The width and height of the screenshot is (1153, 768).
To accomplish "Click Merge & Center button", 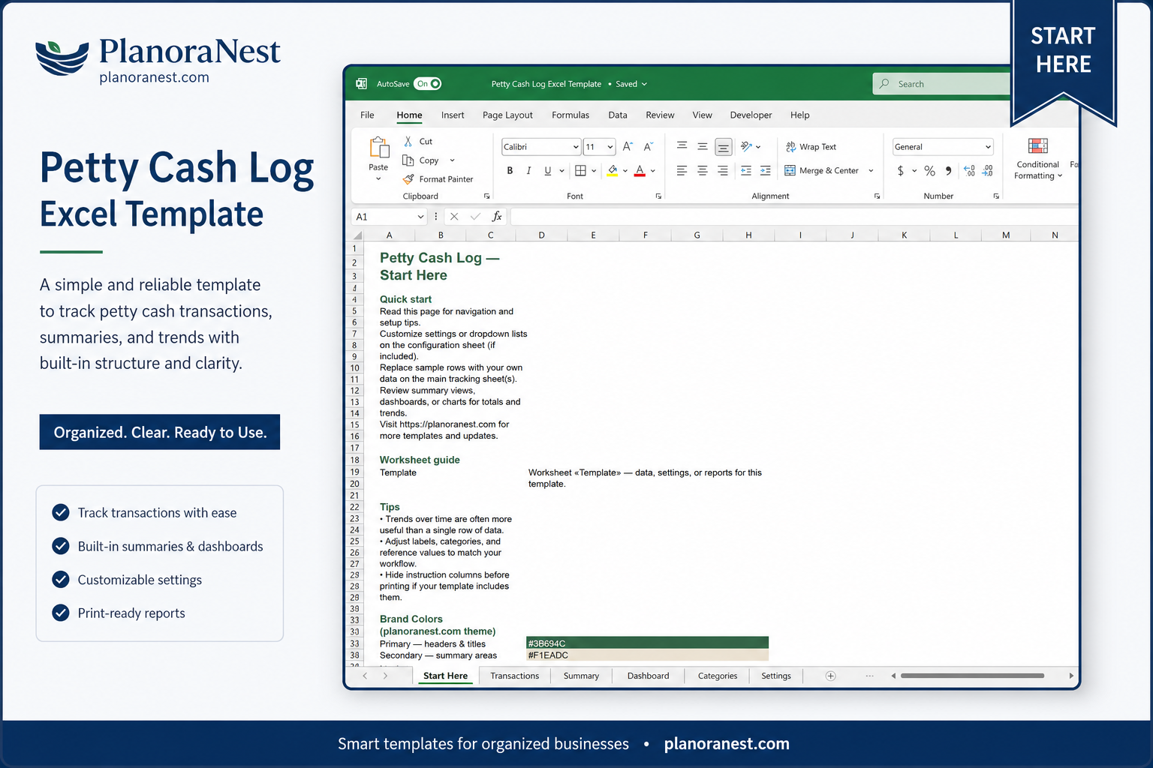I will point(822,171).
